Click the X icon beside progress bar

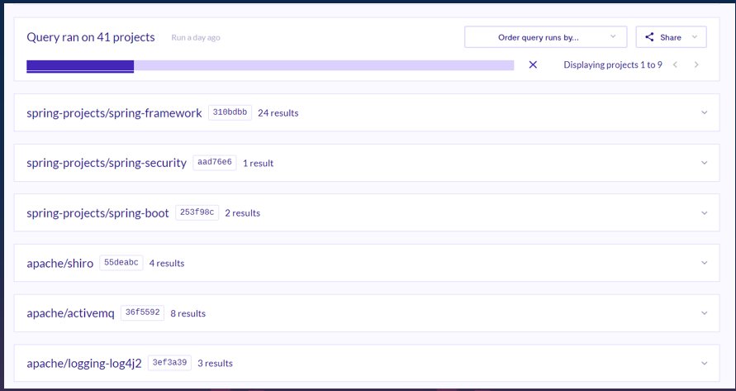pyautogui.click(x=533, y=64)
